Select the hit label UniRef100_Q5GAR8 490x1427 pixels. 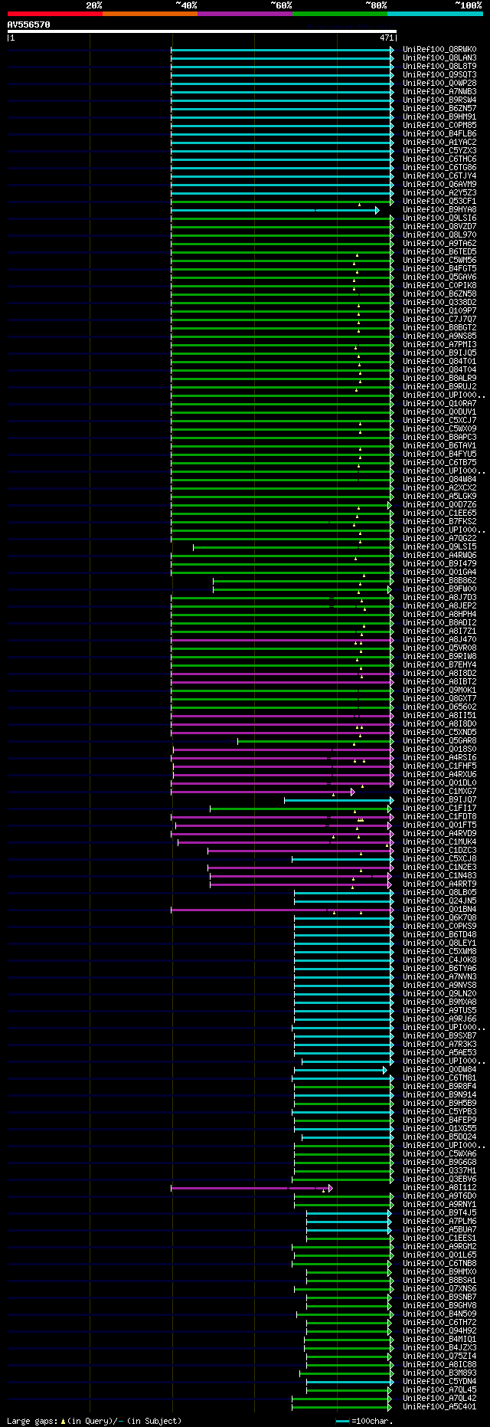[439, 740]
